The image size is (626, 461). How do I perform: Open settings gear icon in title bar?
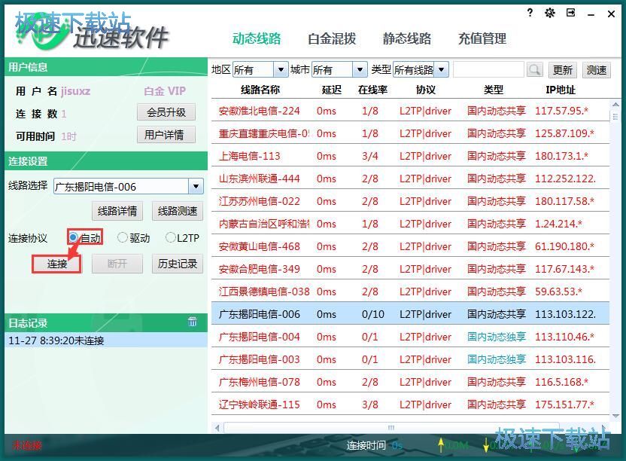(550, 14)
